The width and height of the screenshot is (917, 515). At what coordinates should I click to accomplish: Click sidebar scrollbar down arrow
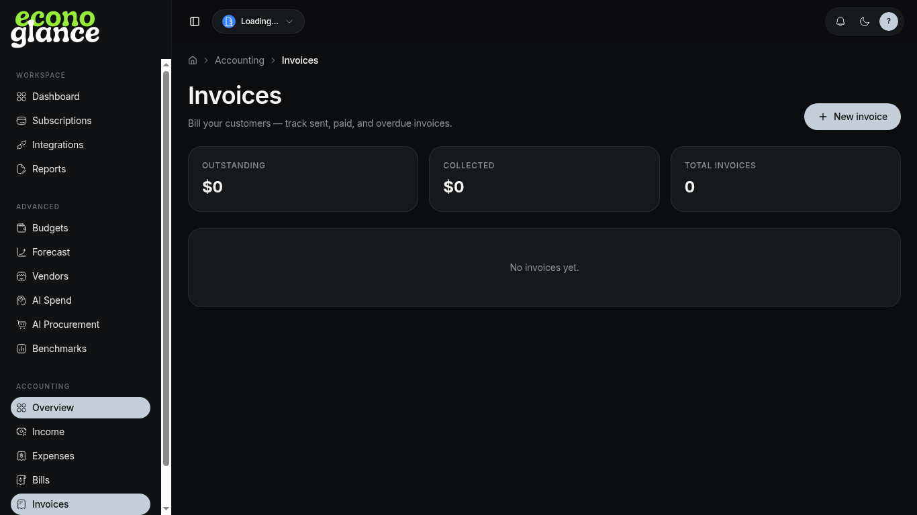click(x=166, y=509)
